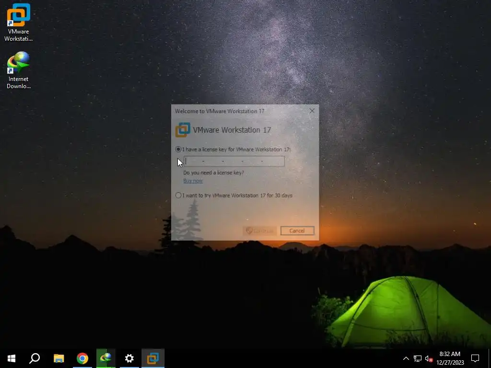This screenshot has width=491, height=368.
Task: Open Settings from the taskbar gear icon
Action: (129, 358)
